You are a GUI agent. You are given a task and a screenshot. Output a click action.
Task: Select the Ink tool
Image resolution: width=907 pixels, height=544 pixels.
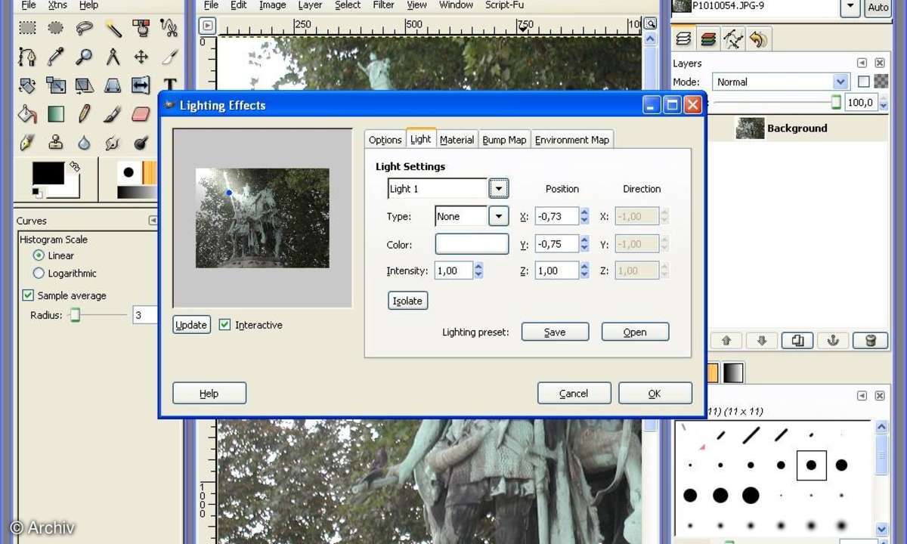[x=27, y=142]
